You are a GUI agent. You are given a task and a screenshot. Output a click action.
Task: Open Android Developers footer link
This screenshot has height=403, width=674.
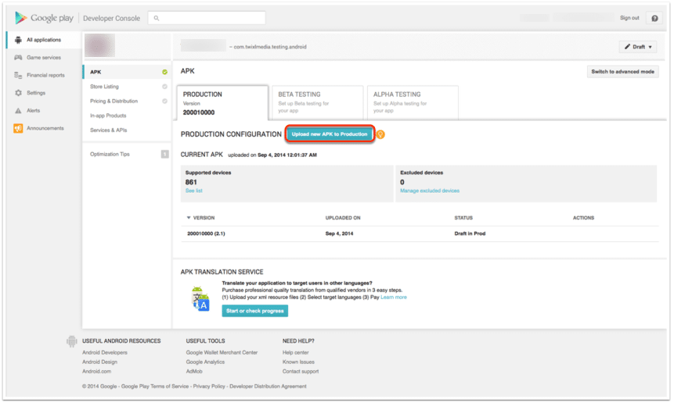pyautogui.click(x=105, y=353)
